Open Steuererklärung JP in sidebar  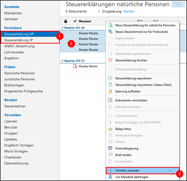click(19, 40)
